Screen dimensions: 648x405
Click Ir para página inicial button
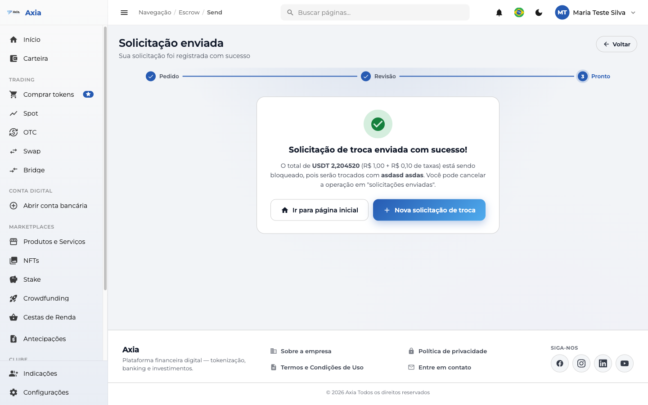tap(319, 210)
